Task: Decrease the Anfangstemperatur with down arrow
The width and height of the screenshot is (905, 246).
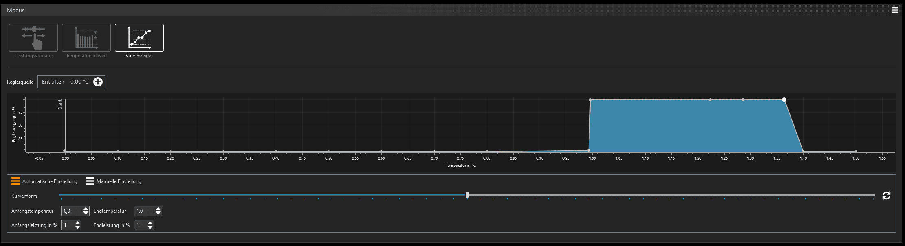Action: [x=86, y=213]
